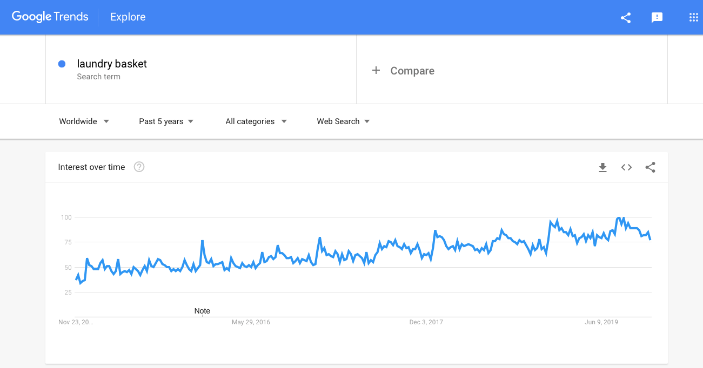This screenshot has height=368, width=703.
Task: Go to the Explore page heading
Action: point(128,17)
